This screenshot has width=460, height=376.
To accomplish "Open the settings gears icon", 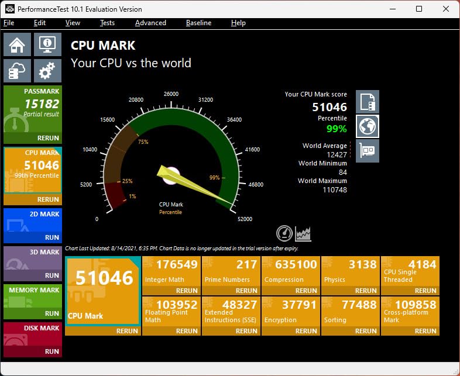I will tap(47, 71).
